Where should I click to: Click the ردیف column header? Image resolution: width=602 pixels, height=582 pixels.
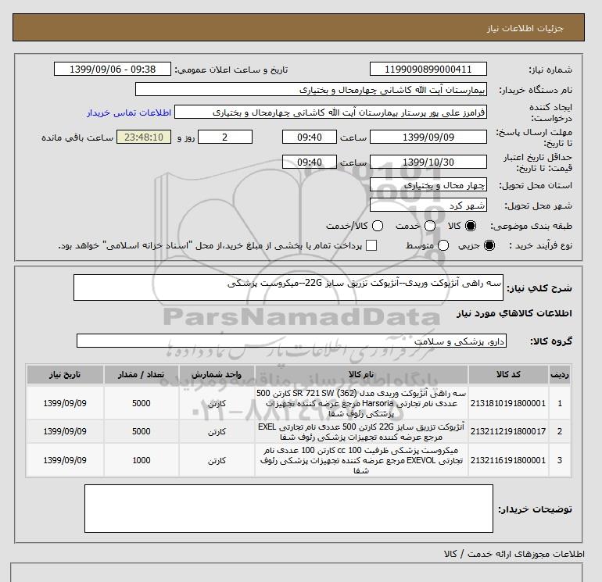tap(560, 374)
